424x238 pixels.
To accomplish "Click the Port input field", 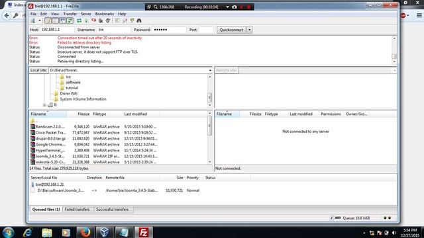I will tap(206, 30).
